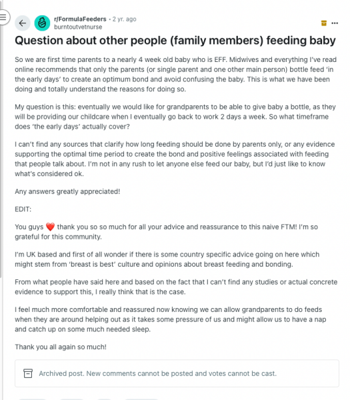Viewport: 350px width, 400px height.
Task: Click the red heart emoji in the edit
Action: coord(50,227)
